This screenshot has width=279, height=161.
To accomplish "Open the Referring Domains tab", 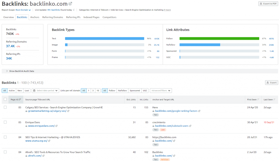I will [53, 17].
